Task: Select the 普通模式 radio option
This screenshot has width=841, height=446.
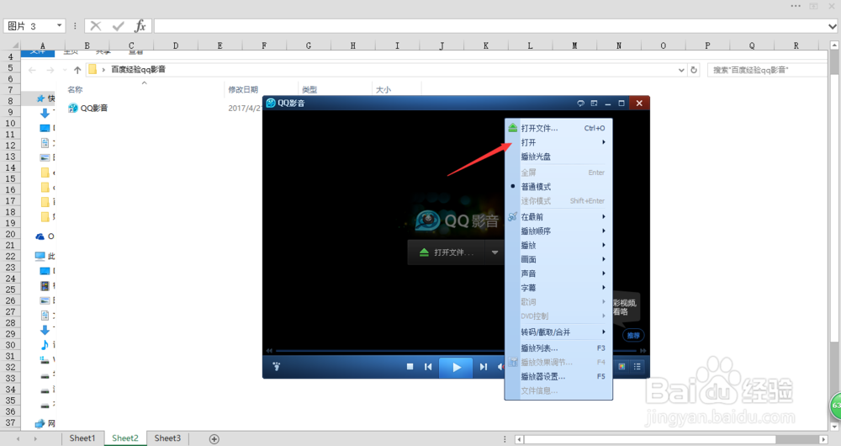Action: click(558, 187)
